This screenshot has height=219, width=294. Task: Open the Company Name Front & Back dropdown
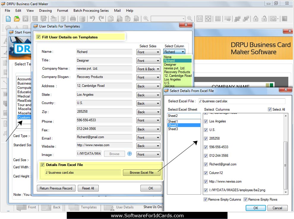148,69
